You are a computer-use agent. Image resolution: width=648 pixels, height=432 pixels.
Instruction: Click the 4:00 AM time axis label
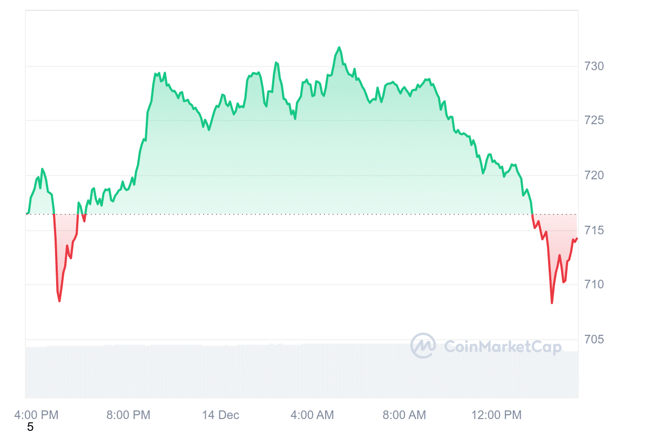click(x=312, y=415)
